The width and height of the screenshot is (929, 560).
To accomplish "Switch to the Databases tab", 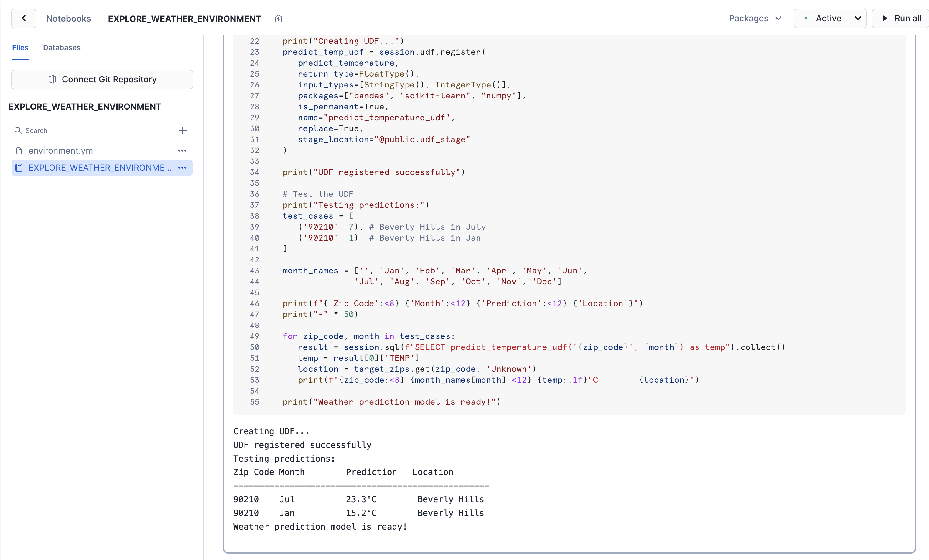I will point(61,47).
